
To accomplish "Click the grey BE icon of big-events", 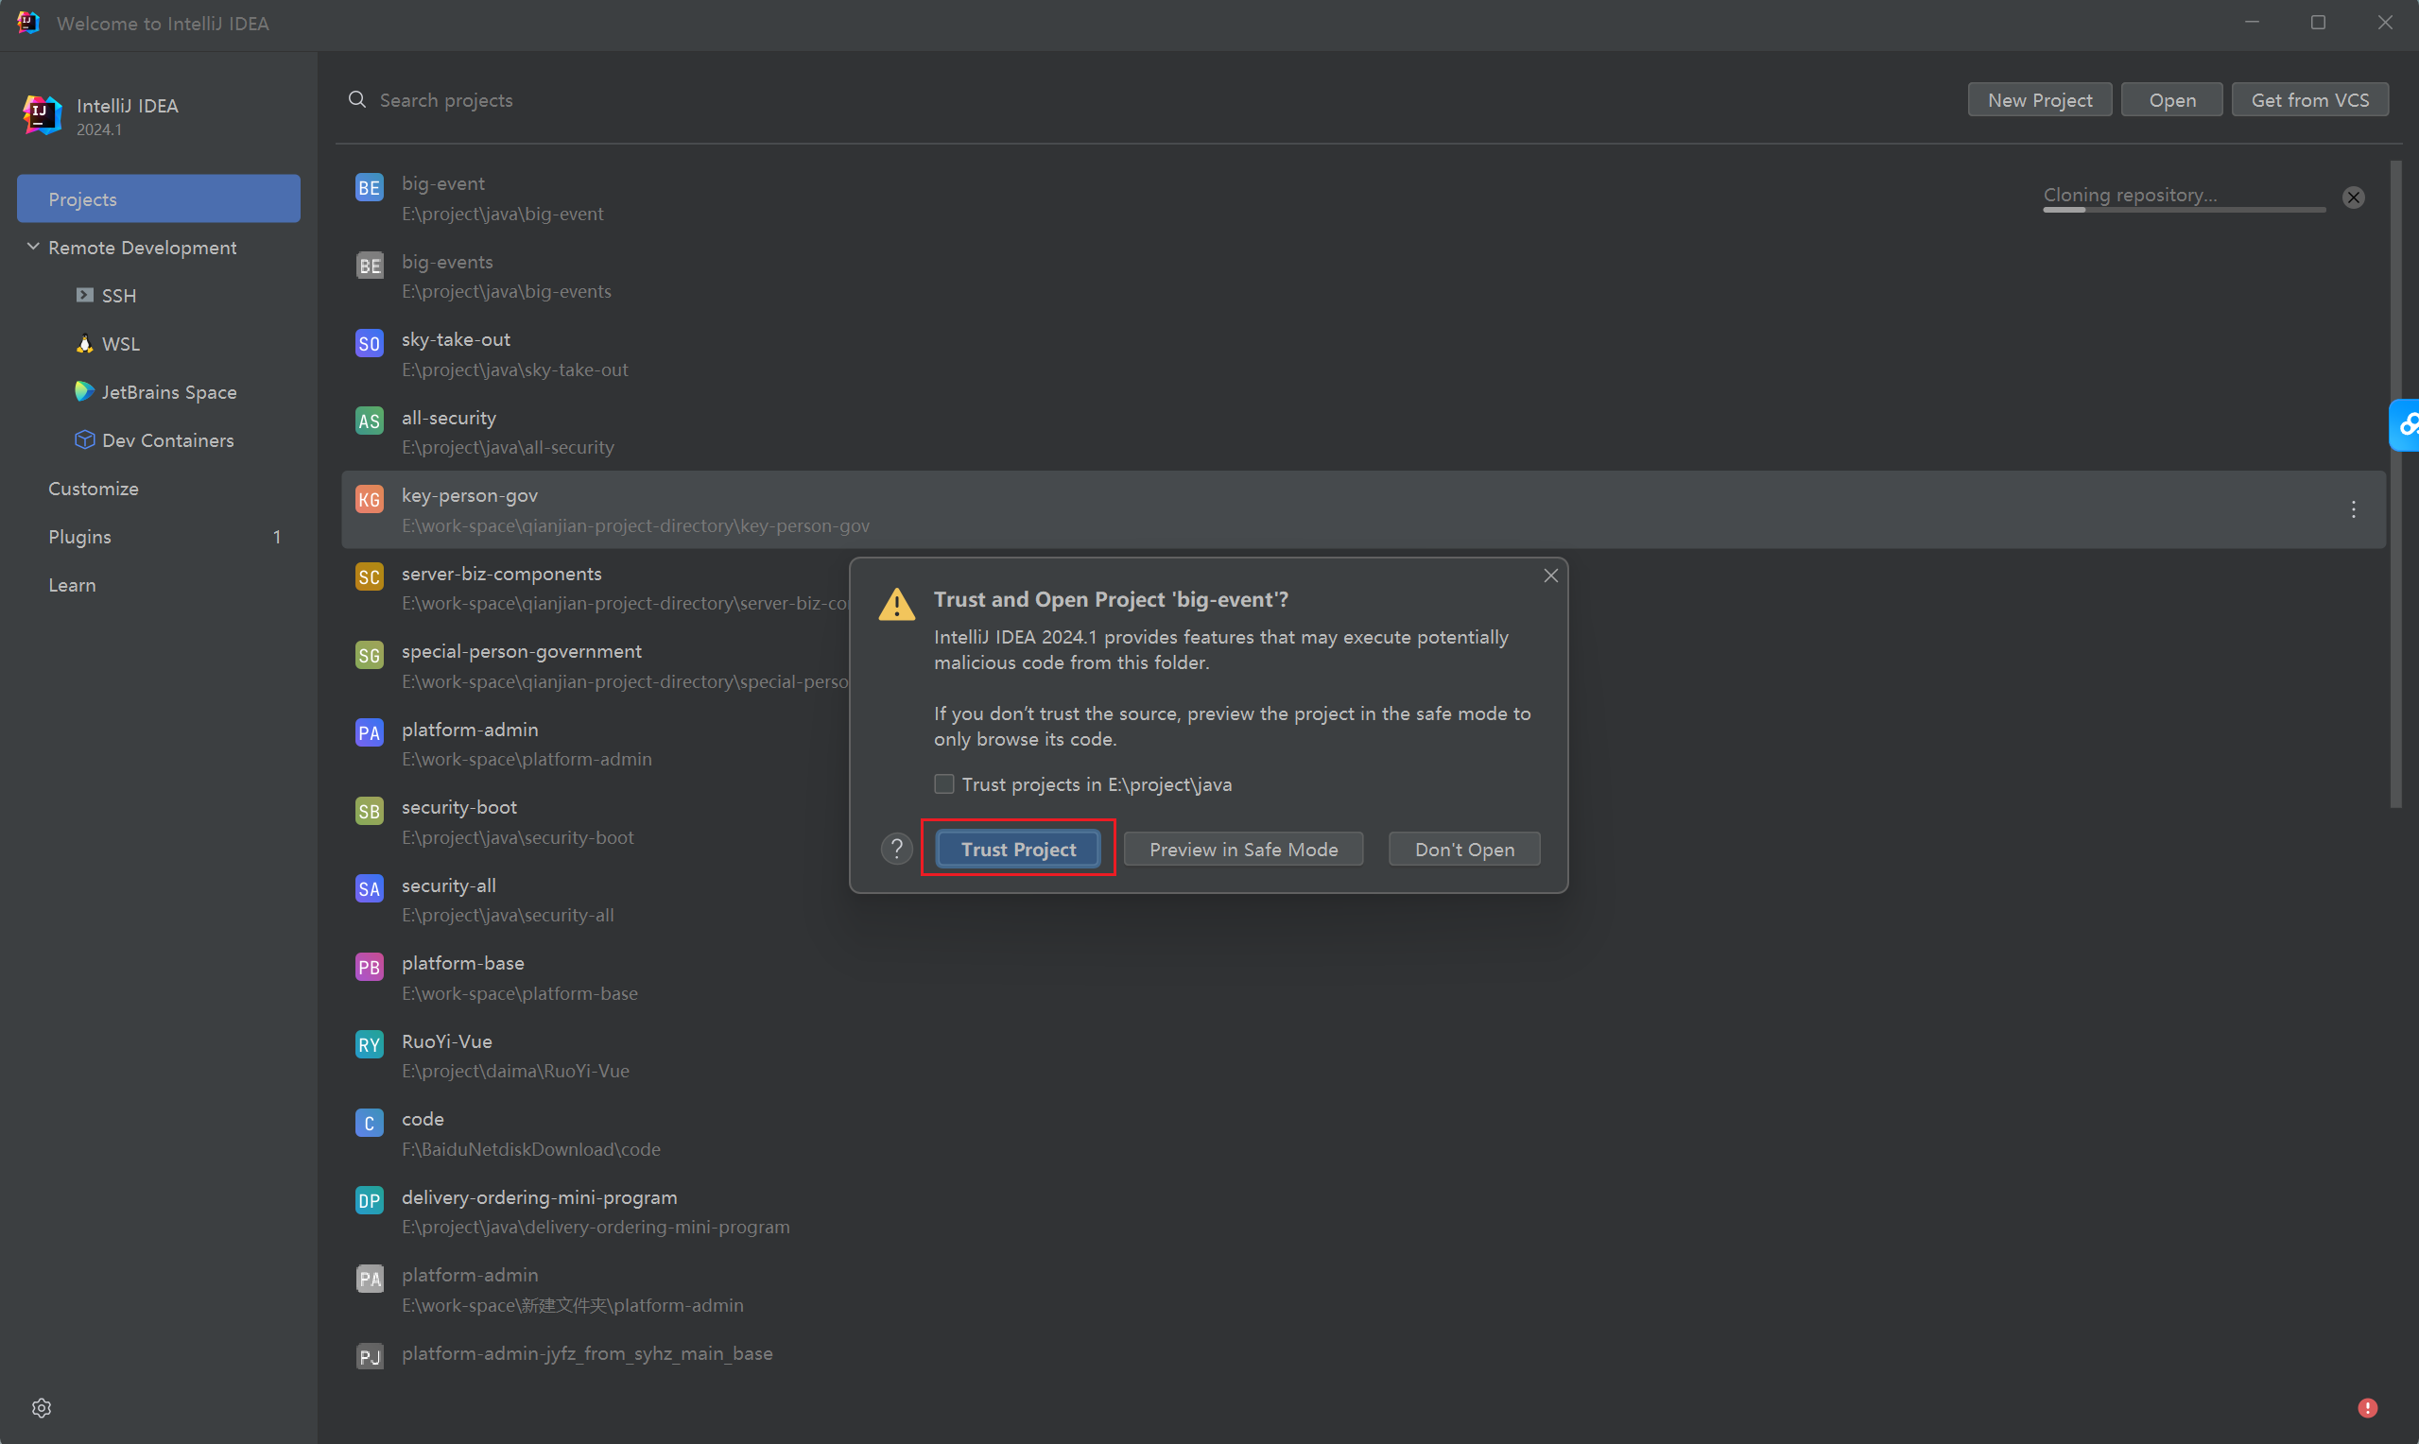I will pos(369,266).
